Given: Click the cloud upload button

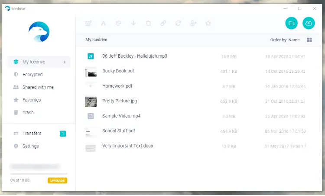Looking at the screenshot, I should (309, 23).
